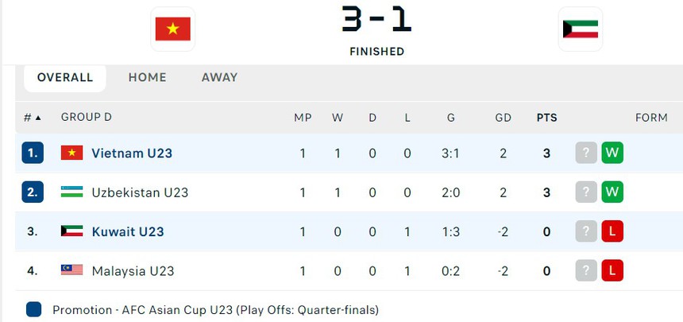Click Vietnam U23 row flag icon
Image resolution: width=683 pixels, height=322 pixels.
[x=72, y=153]
